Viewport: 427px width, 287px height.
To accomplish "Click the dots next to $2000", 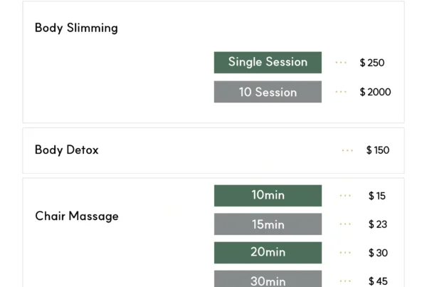I will coord(341,92).
